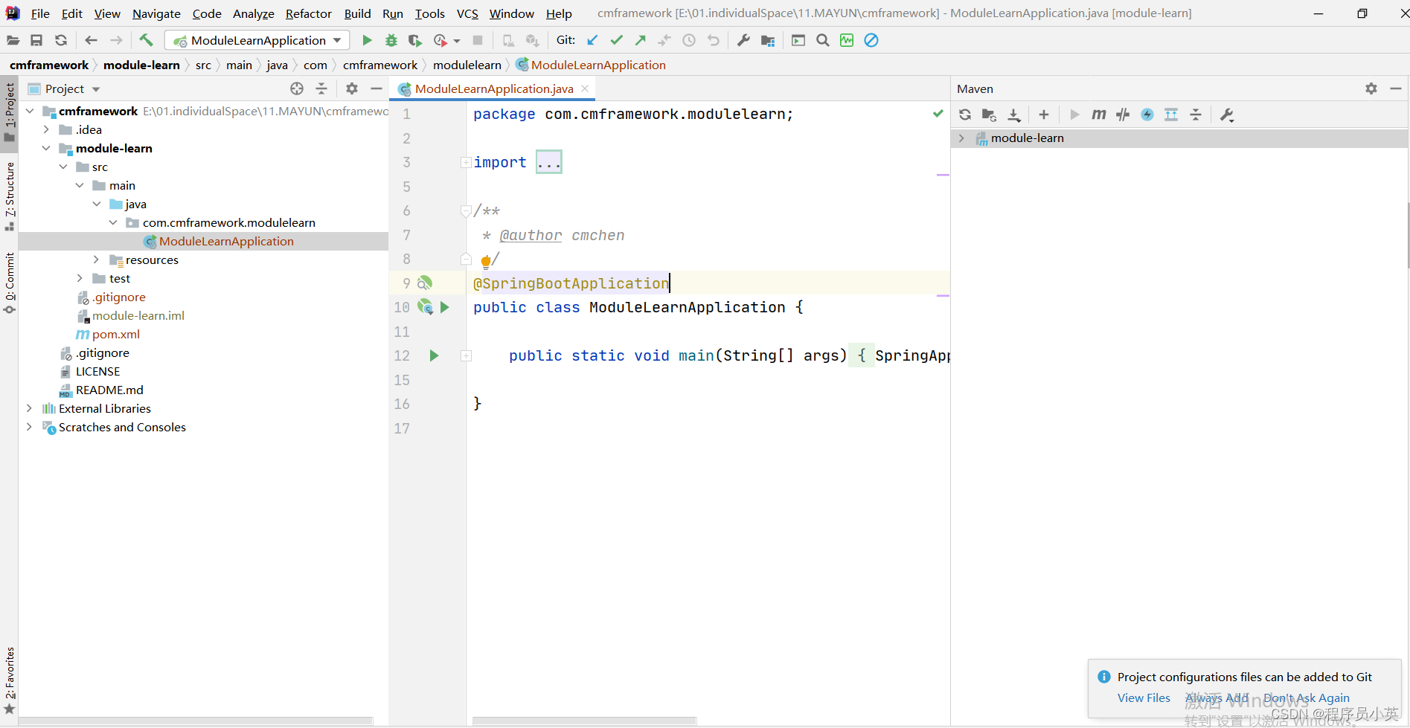Viewport: 1410px width, 728px height.
Task: Open pom.xml in project tree
Action: 115,334
